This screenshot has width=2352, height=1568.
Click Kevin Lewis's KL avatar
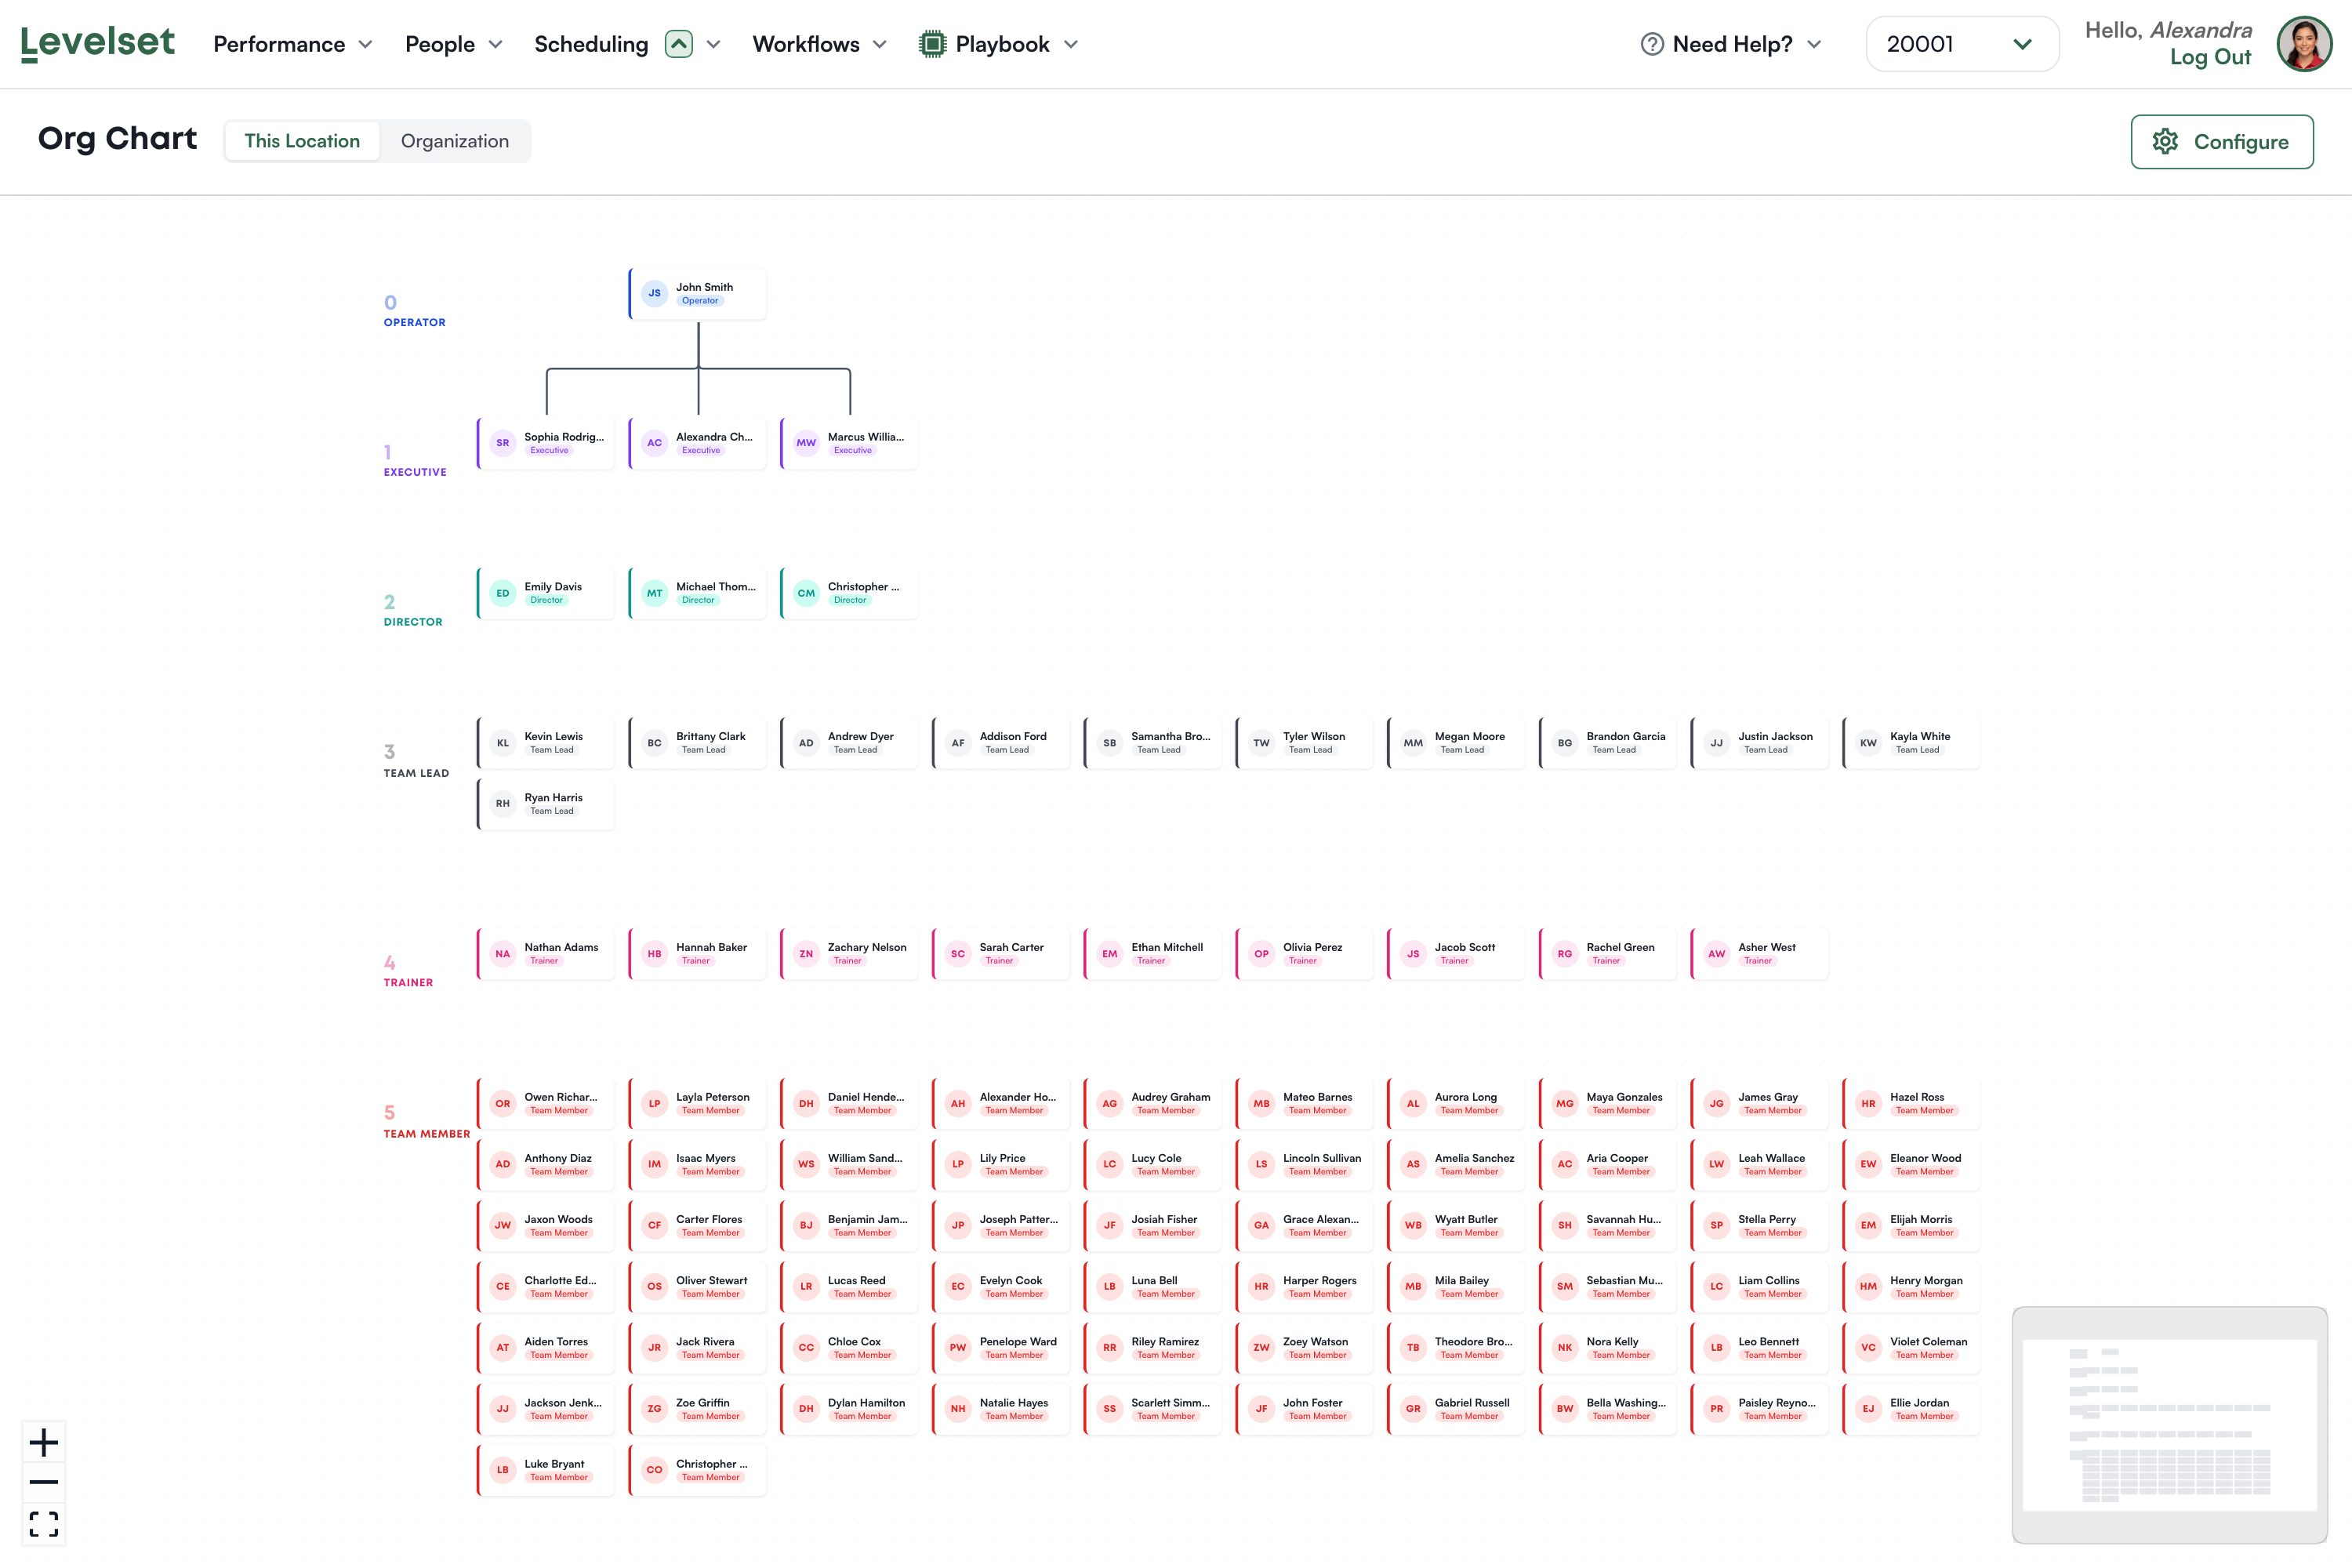pyautogui.click(x=503, y=742)
